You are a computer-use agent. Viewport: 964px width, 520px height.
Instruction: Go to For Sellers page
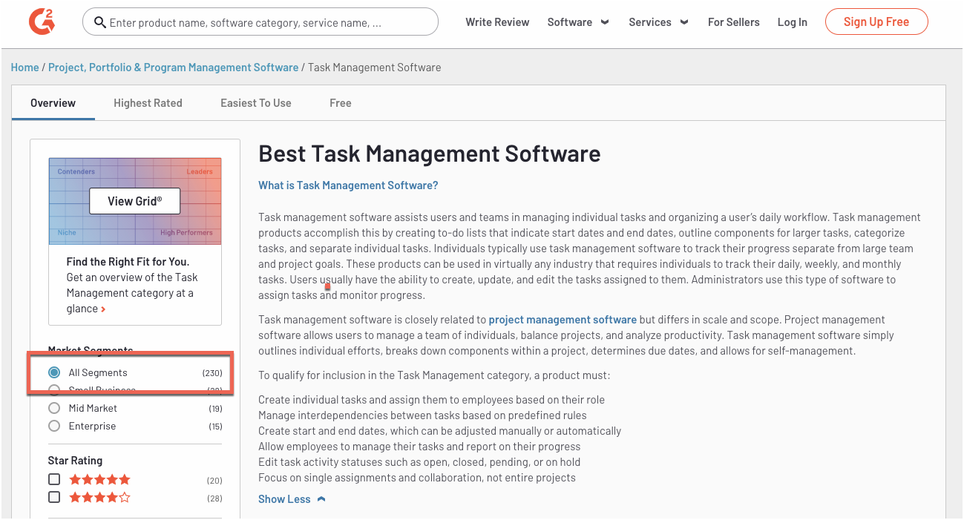[x=734, y=22]
